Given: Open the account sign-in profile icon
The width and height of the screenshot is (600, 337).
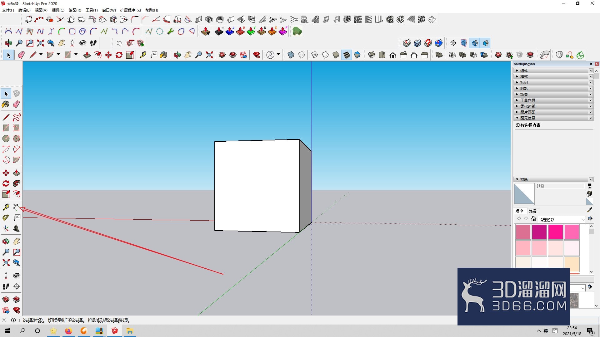Looking at the screenshot, I should click(x=270, y=55).
